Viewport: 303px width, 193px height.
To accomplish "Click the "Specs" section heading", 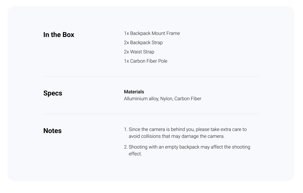I will click(x=53, y=93).
